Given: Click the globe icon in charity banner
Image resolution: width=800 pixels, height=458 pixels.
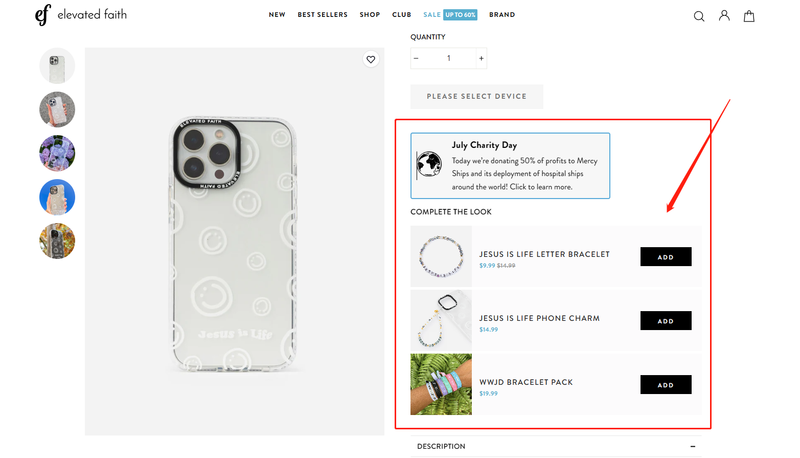Looking at the screenshot, I should [x=429, y=165].
